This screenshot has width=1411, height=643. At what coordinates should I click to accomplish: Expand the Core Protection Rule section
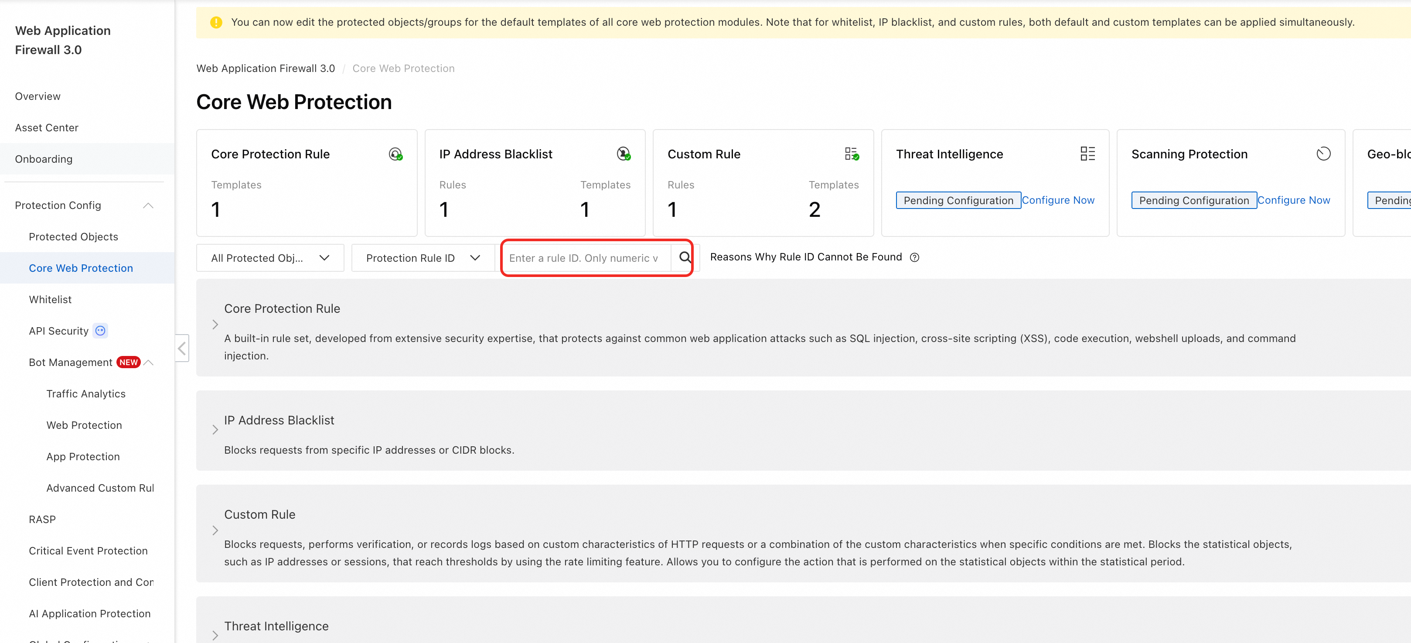pos(215,325)
